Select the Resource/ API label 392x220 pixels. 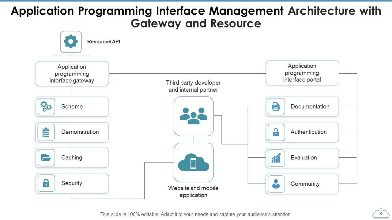point(104,42)
